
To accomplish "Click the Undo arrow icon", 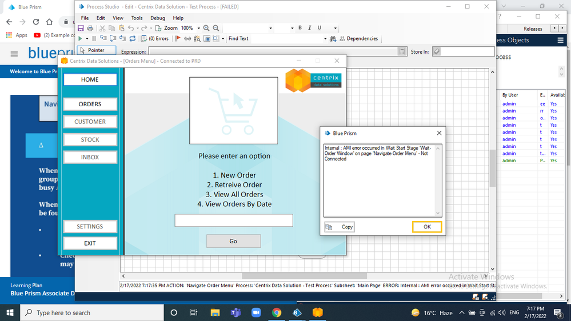I will pyautogui.click(x=131, y=28).
